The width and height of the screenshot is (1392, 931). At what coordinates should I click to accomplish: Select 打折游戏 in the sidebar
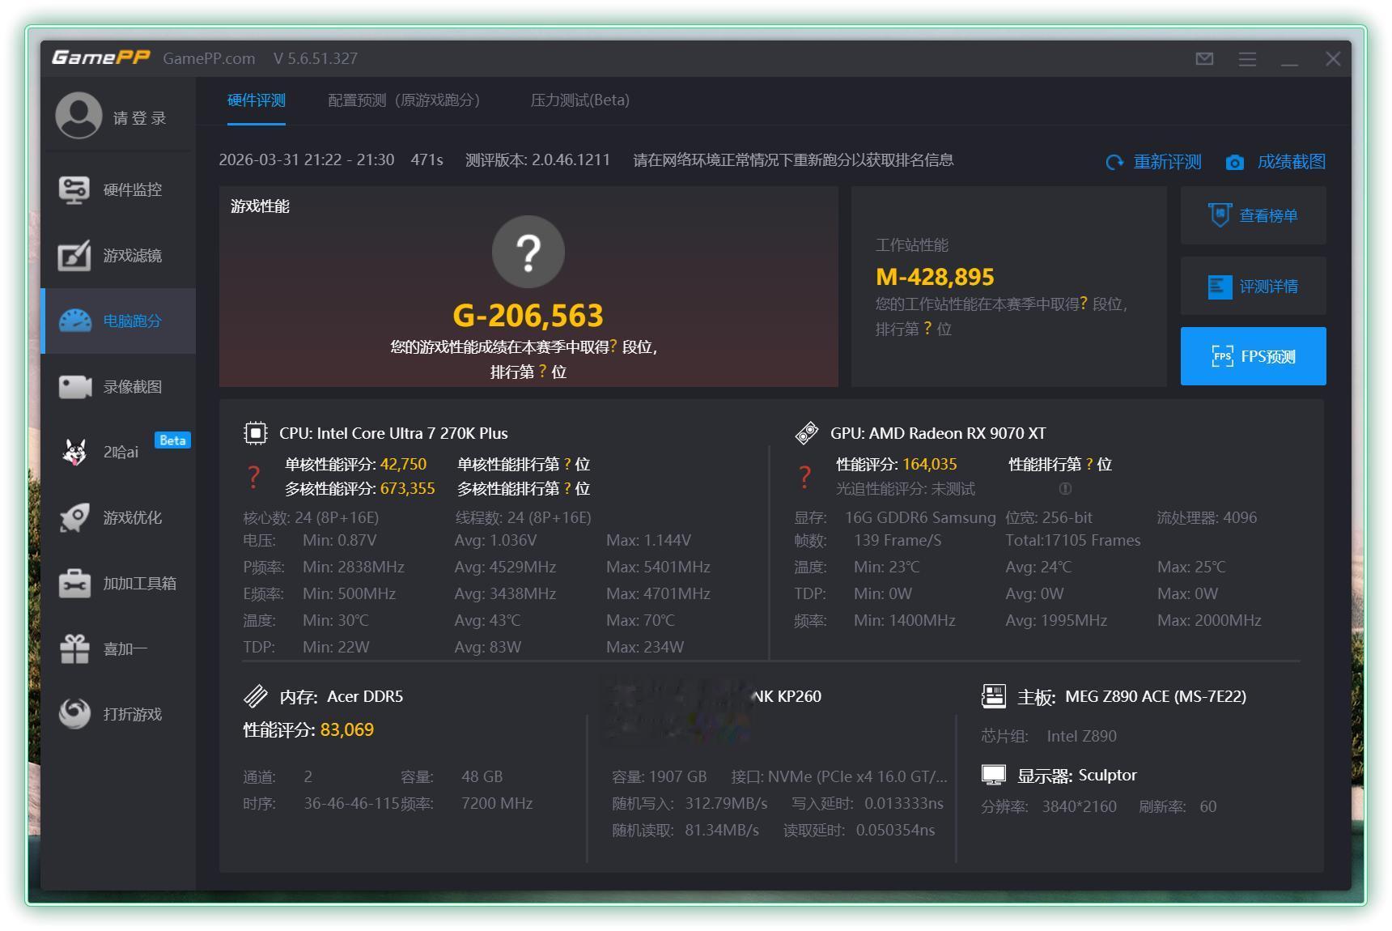pyautogui.click(x=118, y=715)
